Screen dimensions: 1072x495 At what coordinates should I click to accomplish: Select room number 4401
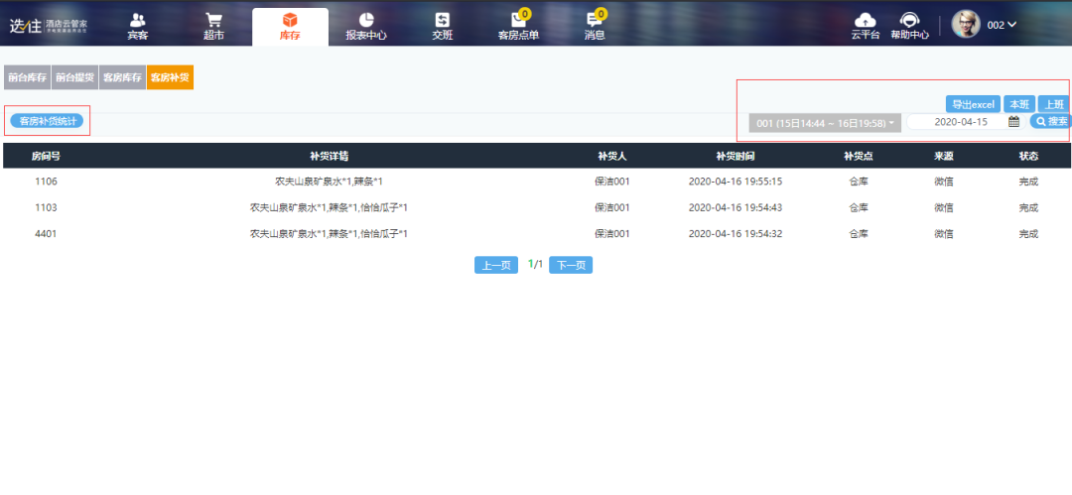click(x=46, y=234)
